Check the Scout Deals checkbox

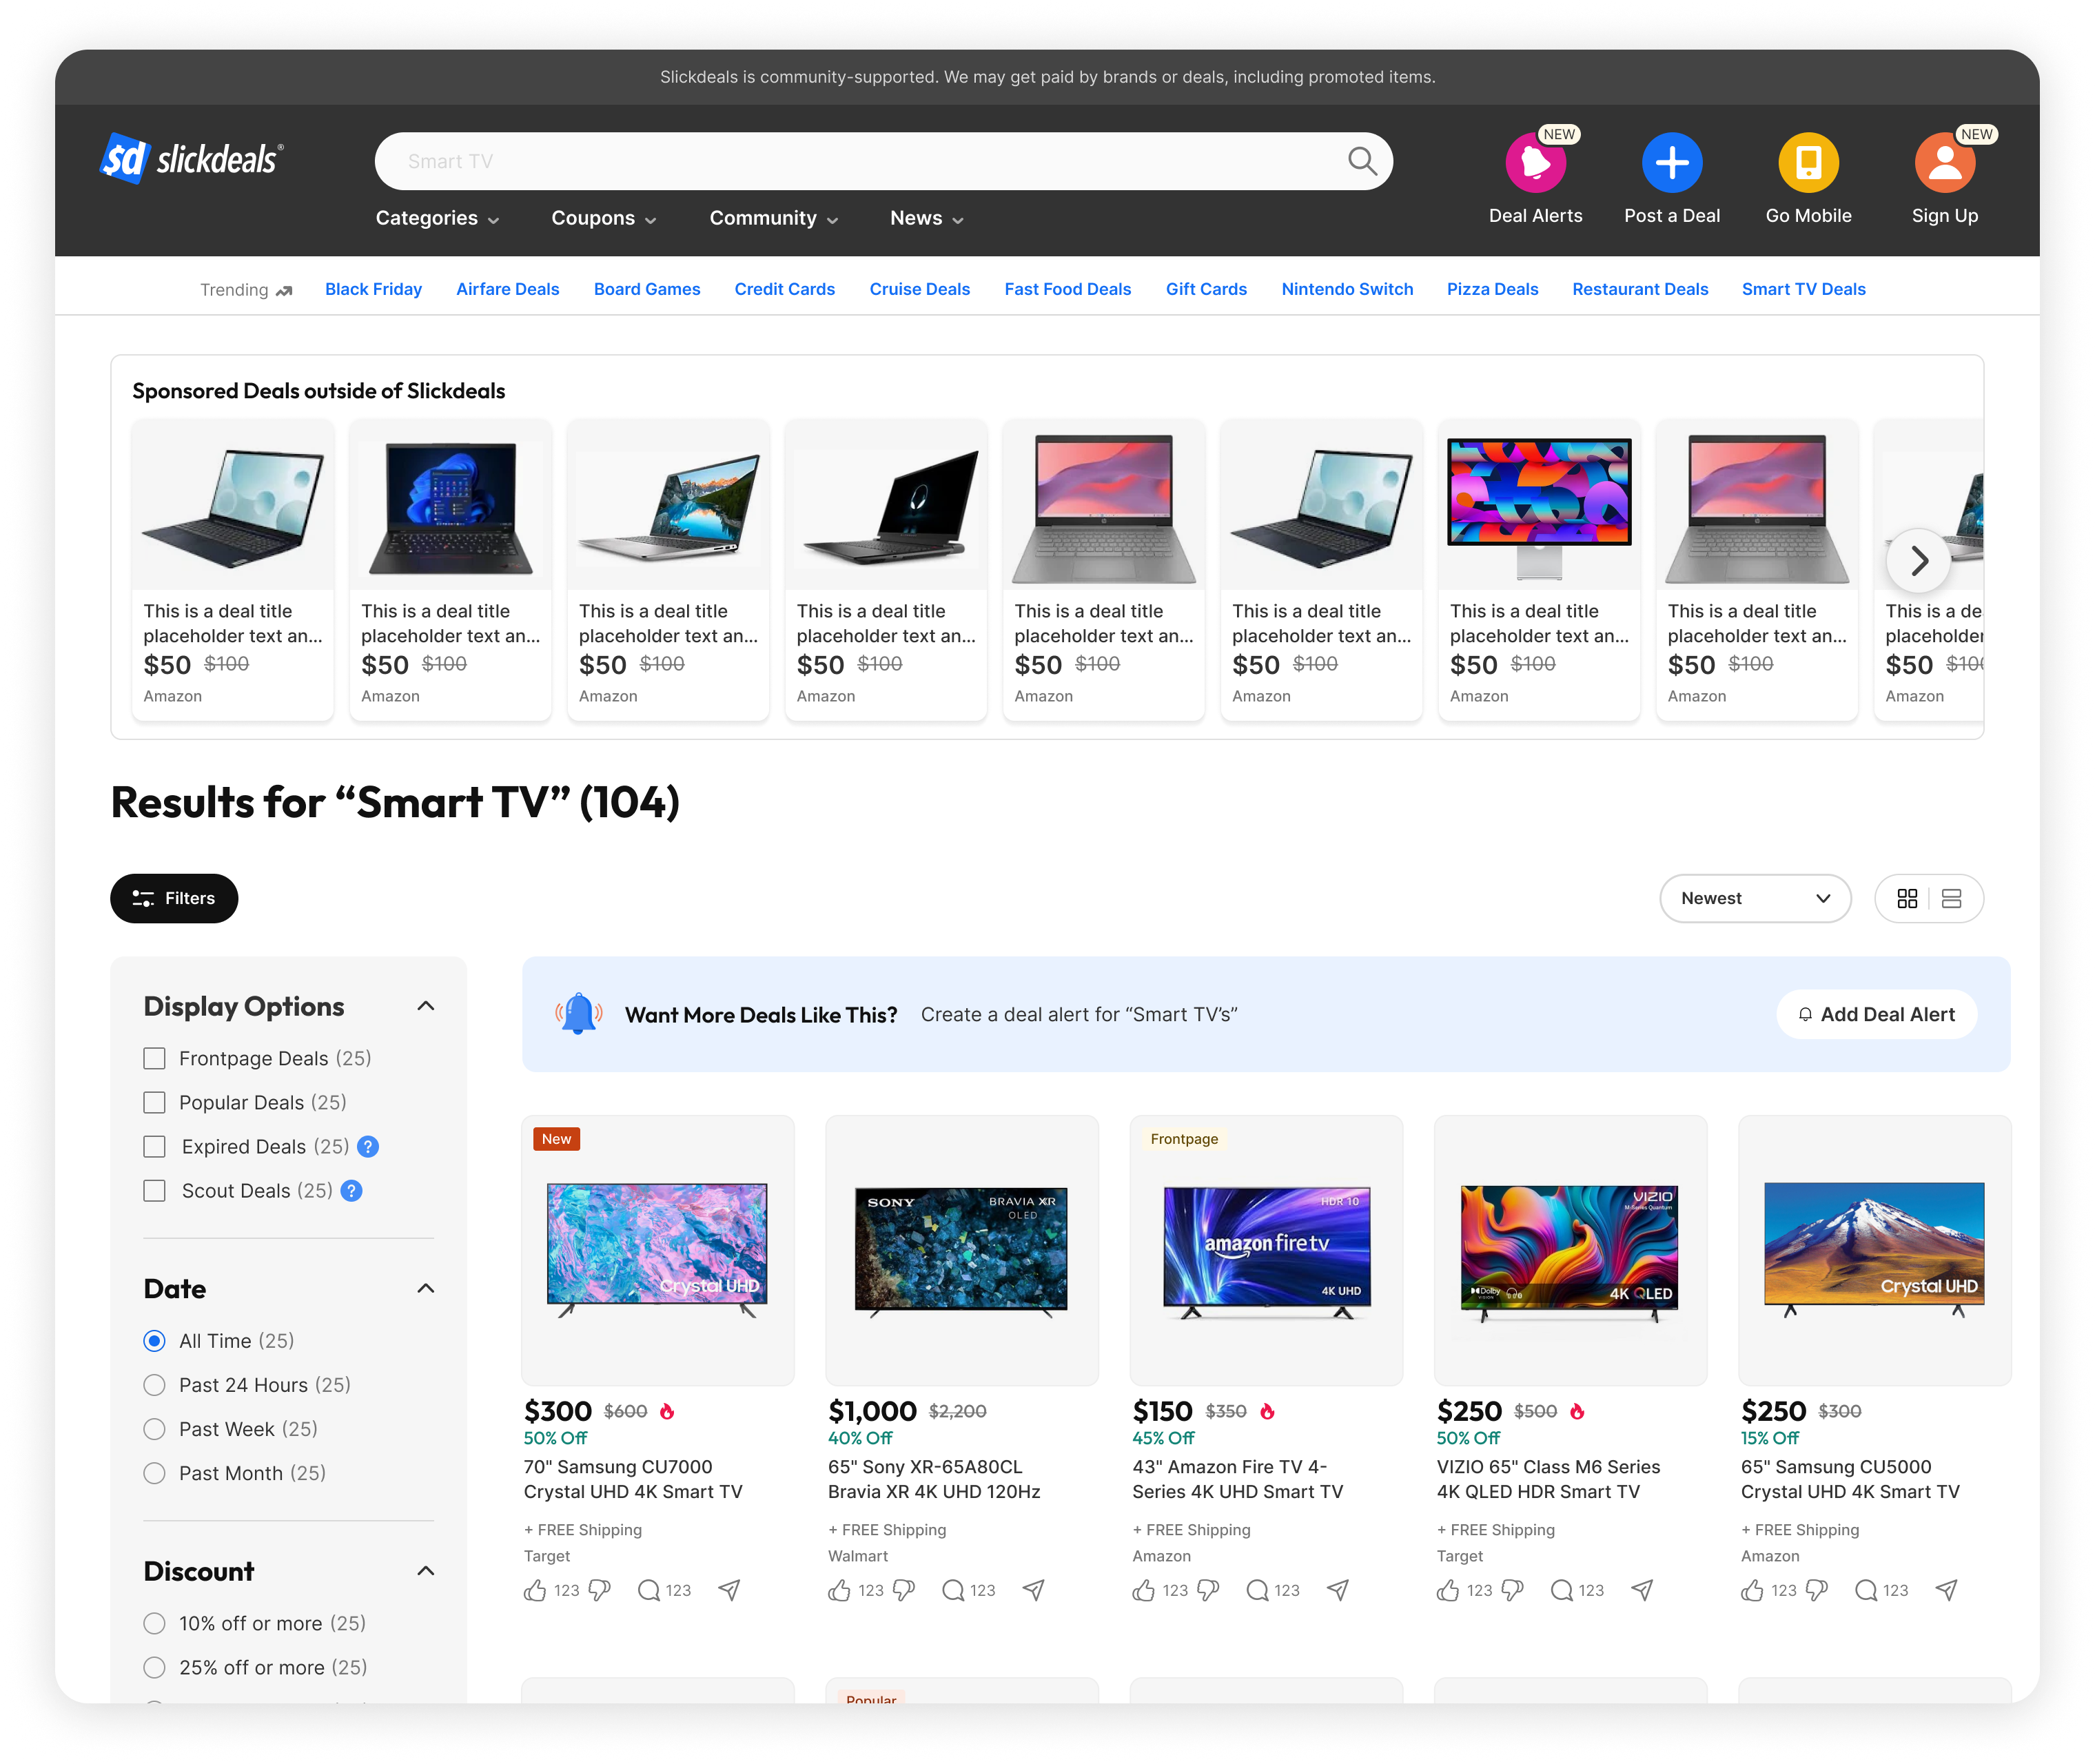154,1190
